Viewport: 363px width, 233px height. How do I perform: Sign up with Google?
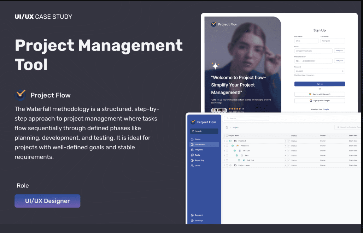pyautogui.click(x=319, y=101)
